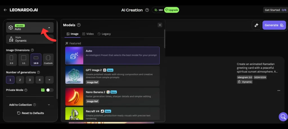Open the Number of generations help icon
The width and height of the screenshot is (288, 129).
[38, 72]
